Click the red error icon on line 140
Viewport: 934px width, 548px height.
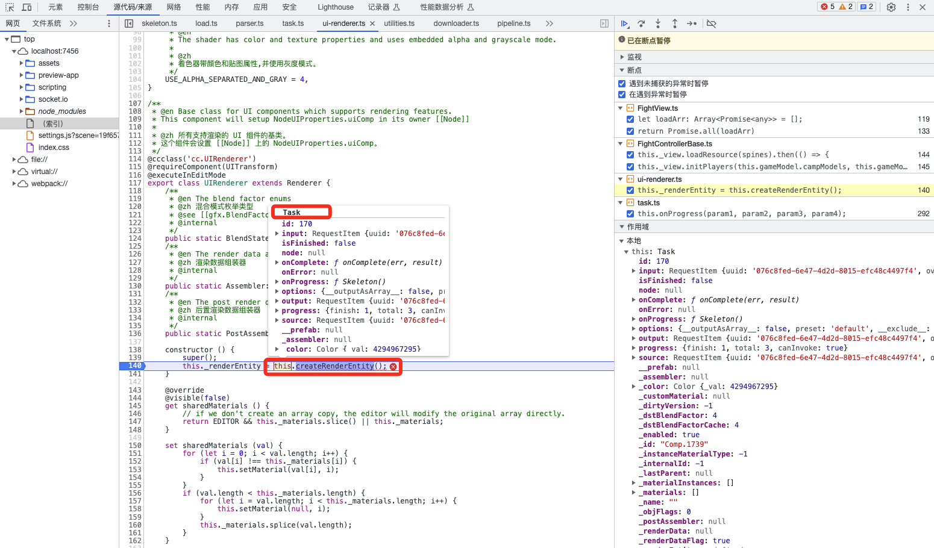[393, 367]
